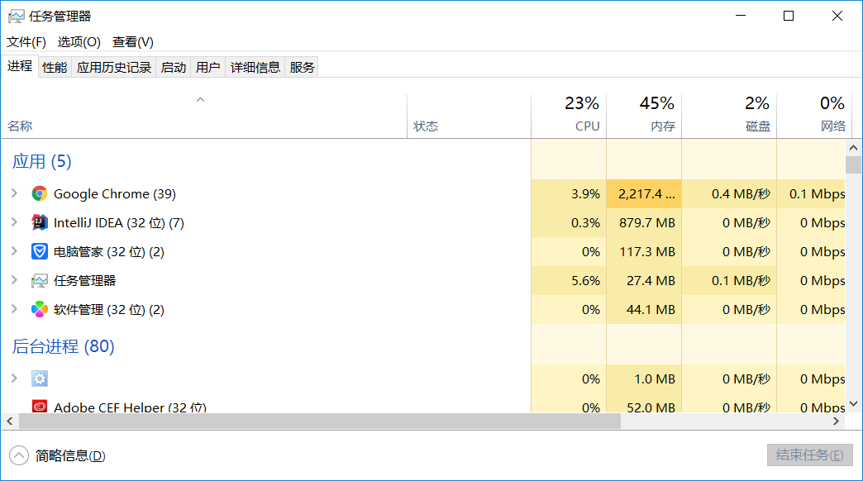The width and height of the screenshot is (863, 481).
Task: Open the 查看 menu
Action: (132, 41)
